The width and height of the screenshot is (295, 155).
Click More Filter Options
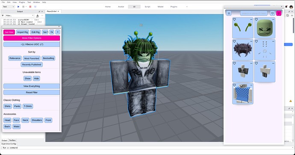click(32, 38)
